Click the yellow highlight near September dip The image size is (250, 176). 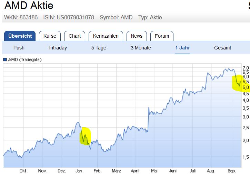[240, 83]
